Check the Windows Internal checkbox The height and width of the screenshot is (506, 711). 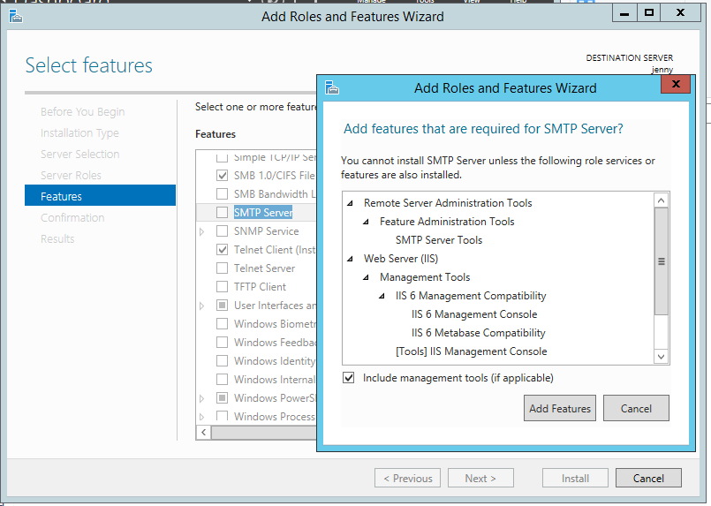[x=222, y=380]
